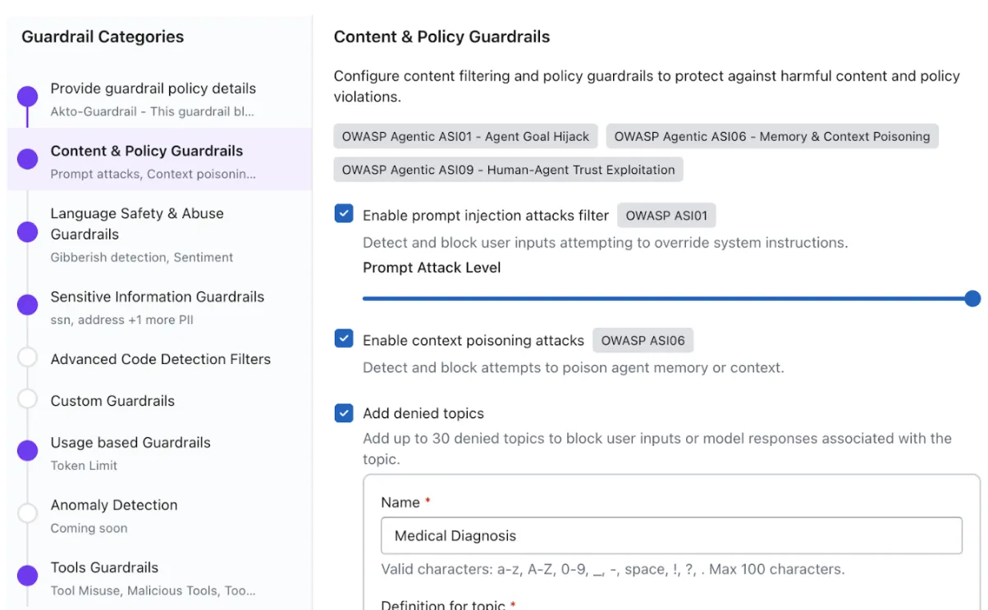Click the OWASP Agentic ASI01 Agent Goal Hijack tag
Viewport: 988px width, 610px height.
(465, 136)
